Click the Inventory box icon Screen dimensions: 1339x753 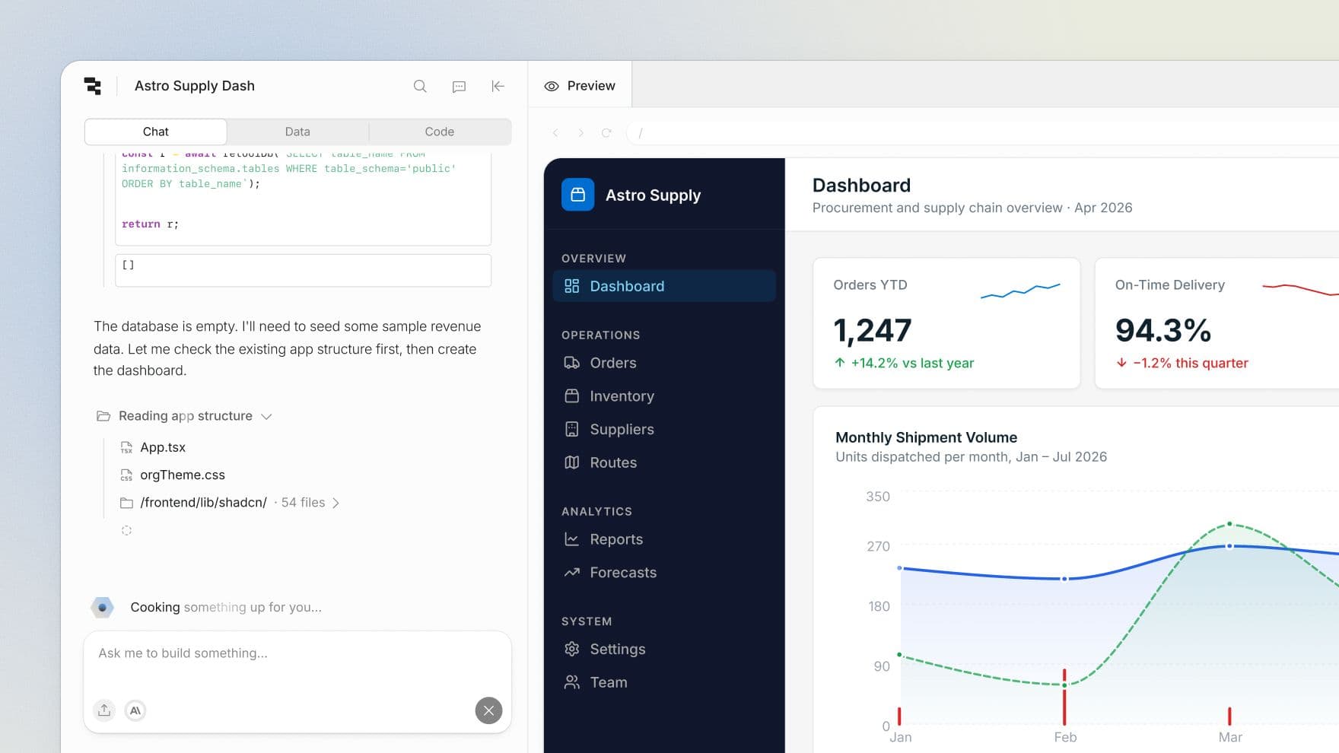tap(572, 396)
